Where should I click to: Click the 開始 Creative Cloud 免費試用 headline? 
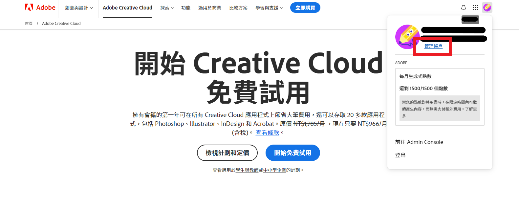[258, 77]
